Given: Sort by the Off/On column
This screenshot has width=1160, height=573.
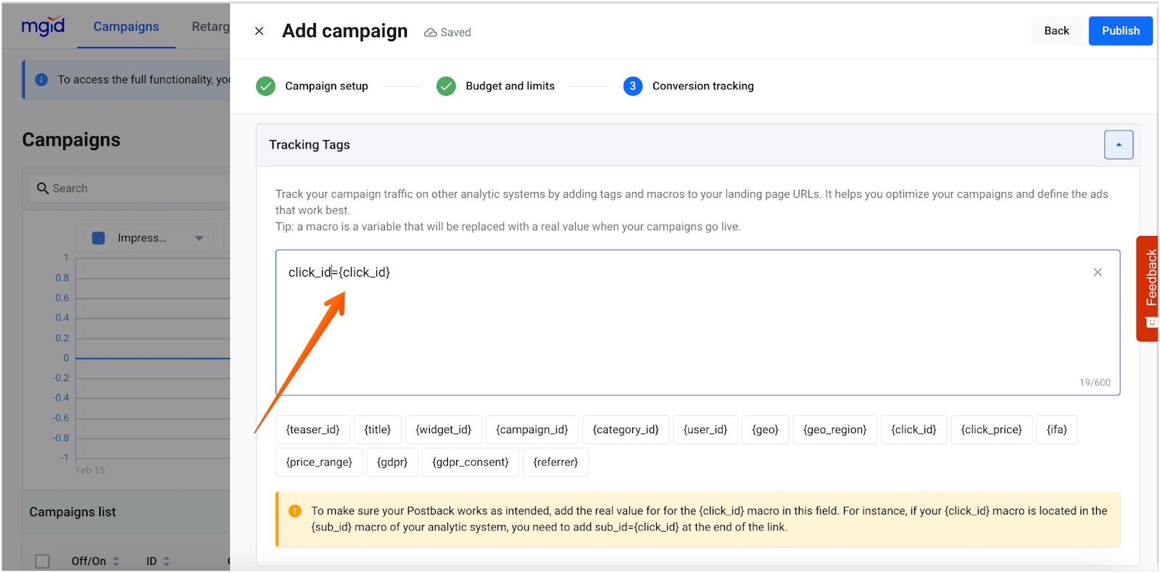Looking at the screenshot, I should coord(115,561).
